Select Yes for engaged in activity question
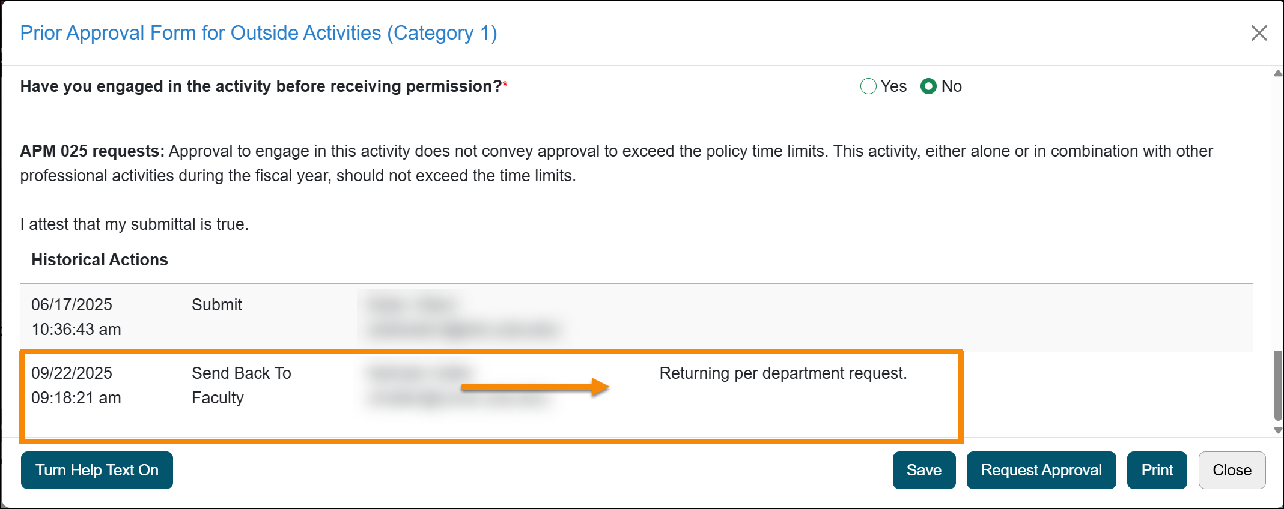Viewport: 1284px width, 509px height. pyautogui.click(x=868, y=86)
